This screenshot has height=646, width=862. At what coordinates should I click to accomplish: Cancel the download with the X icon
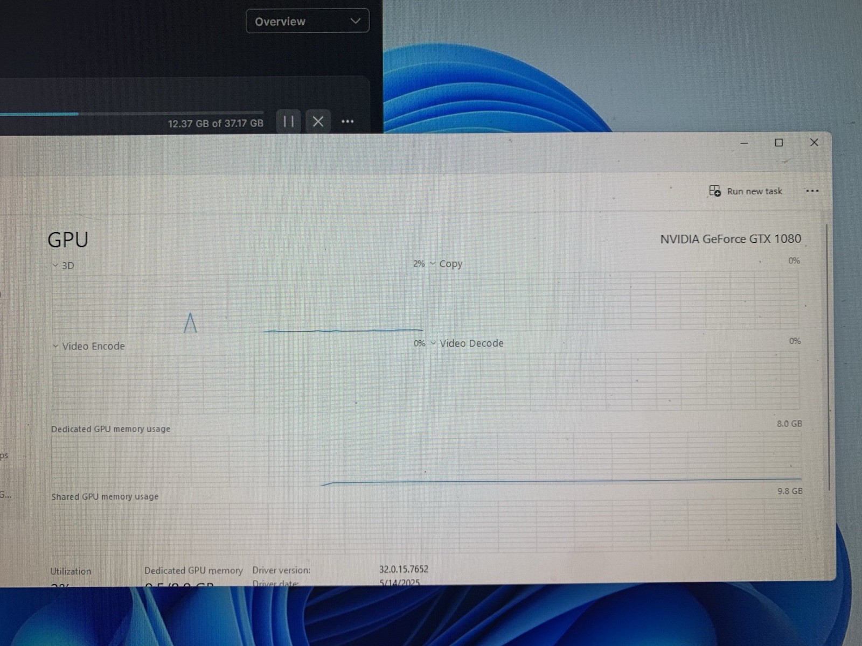[318, 122]
